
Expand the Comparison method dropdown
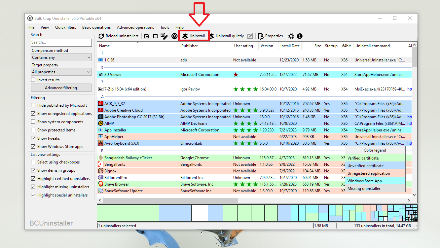pyautogui.click(x=61, y=57)
